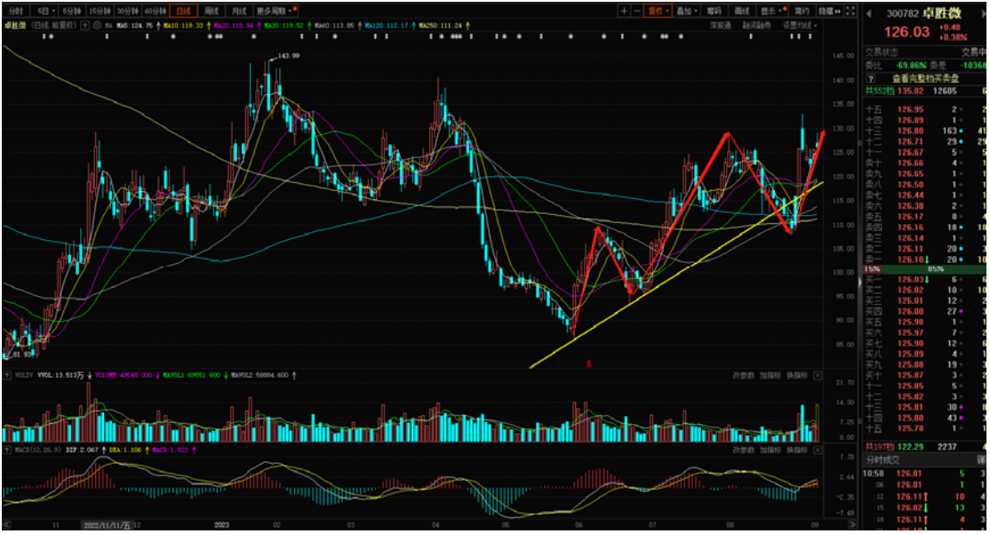Click the 十三 126.80 sell order row
The height and width of the screenshot is (534, 990).
tap(925, 131)
